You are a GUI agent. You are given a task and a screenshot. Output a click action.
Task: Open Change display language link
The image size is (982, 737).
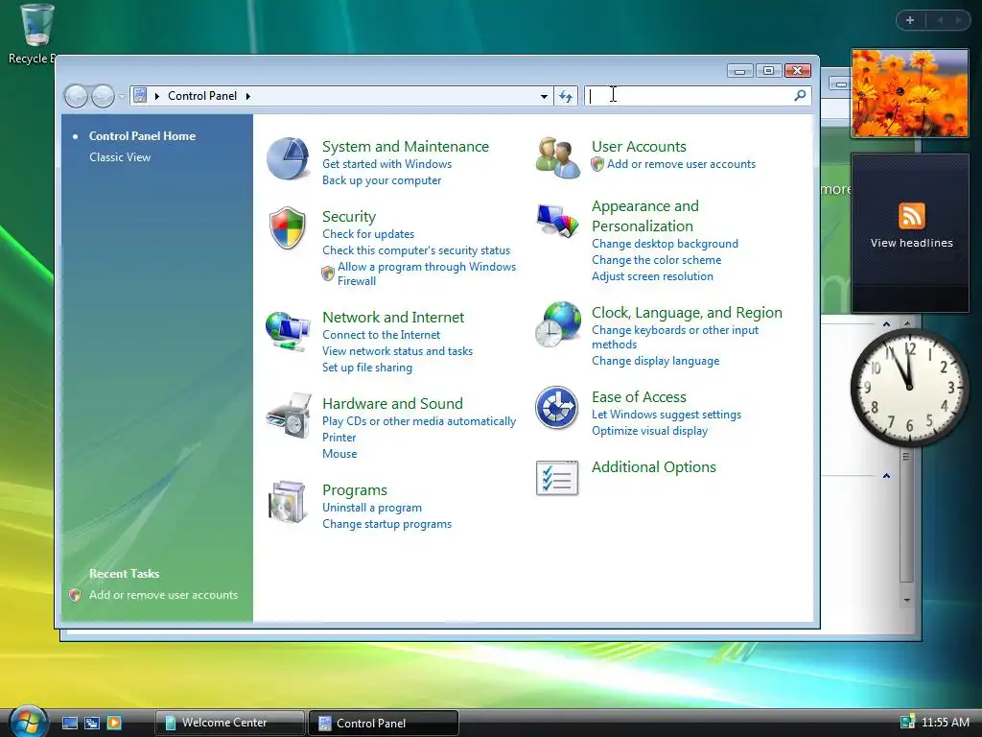pos(656,361)
